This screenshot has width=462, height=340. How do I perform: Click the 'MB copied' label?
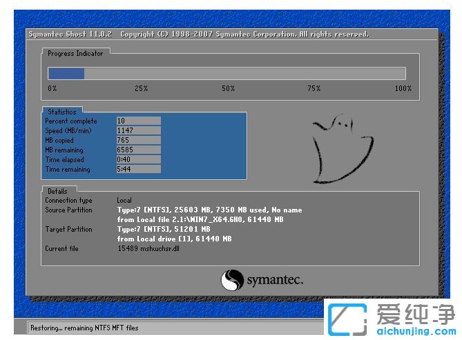(59, 141)
